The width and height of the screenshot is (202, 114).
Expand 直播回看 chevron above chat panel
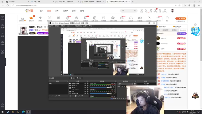(x=182, y=27)
